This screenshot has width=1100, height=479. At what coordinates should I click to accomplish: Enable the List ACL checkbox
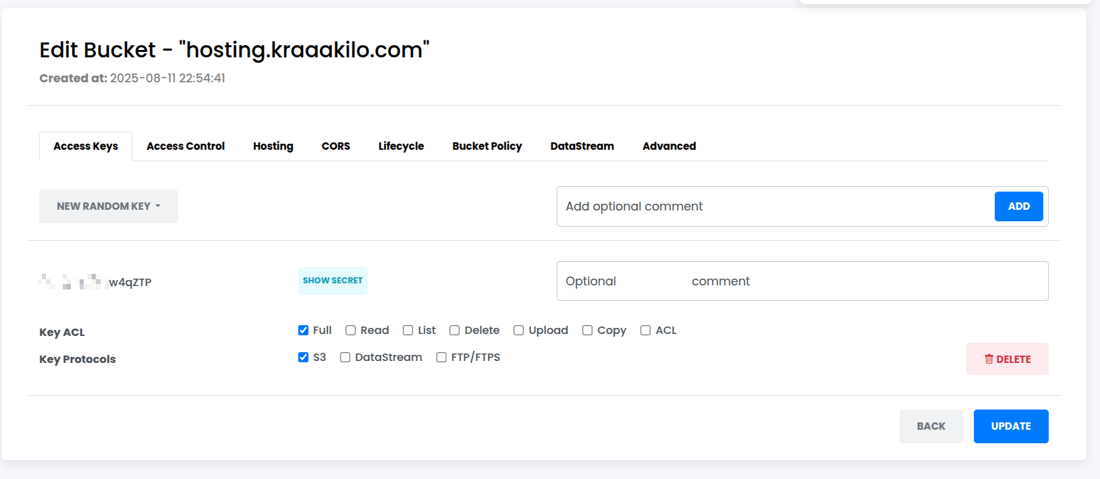point(408,331)
